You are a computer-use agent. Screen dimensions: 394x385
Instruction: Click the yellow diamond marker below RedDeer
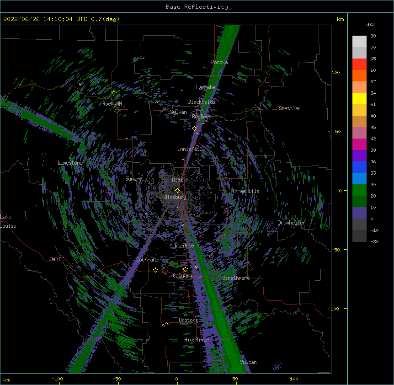194,128
